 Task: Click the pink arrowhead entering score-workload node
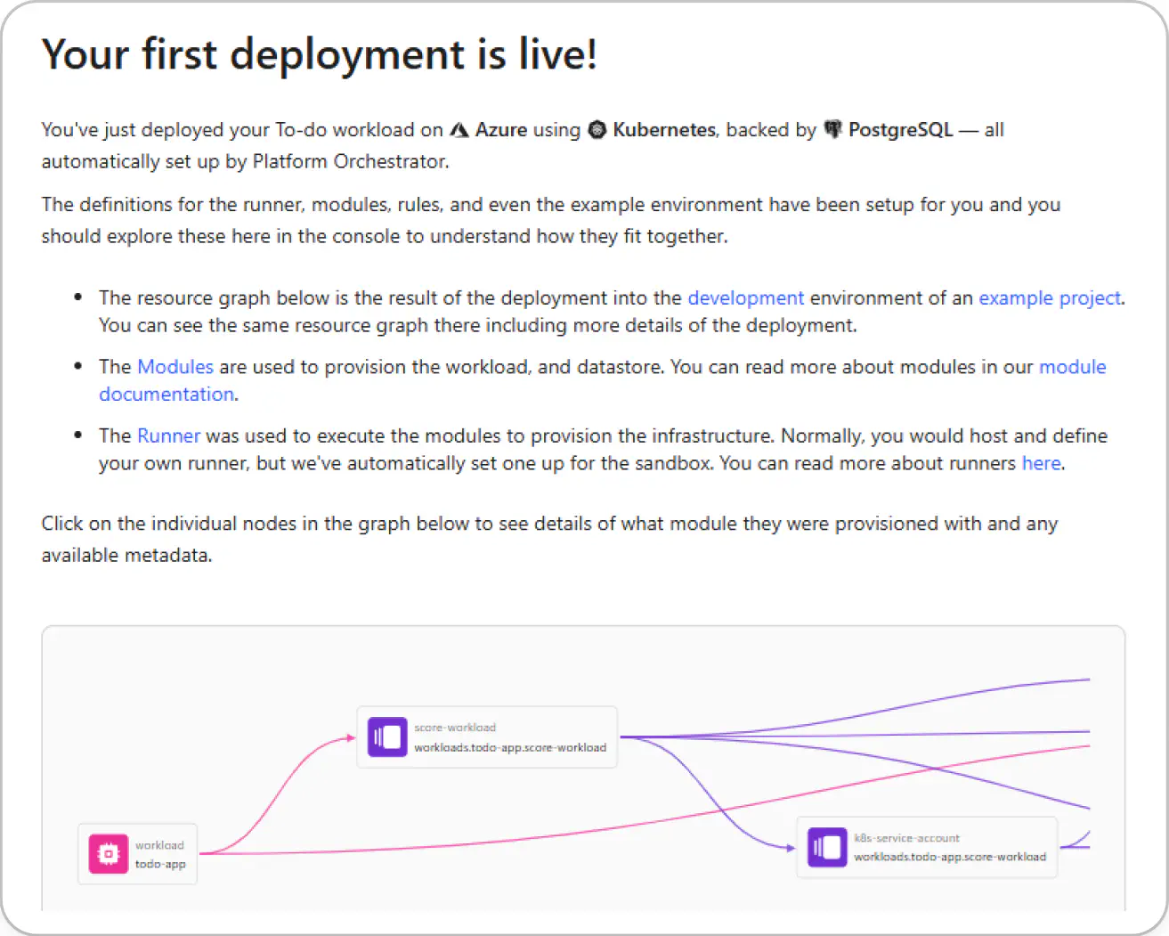pos(350,737)
